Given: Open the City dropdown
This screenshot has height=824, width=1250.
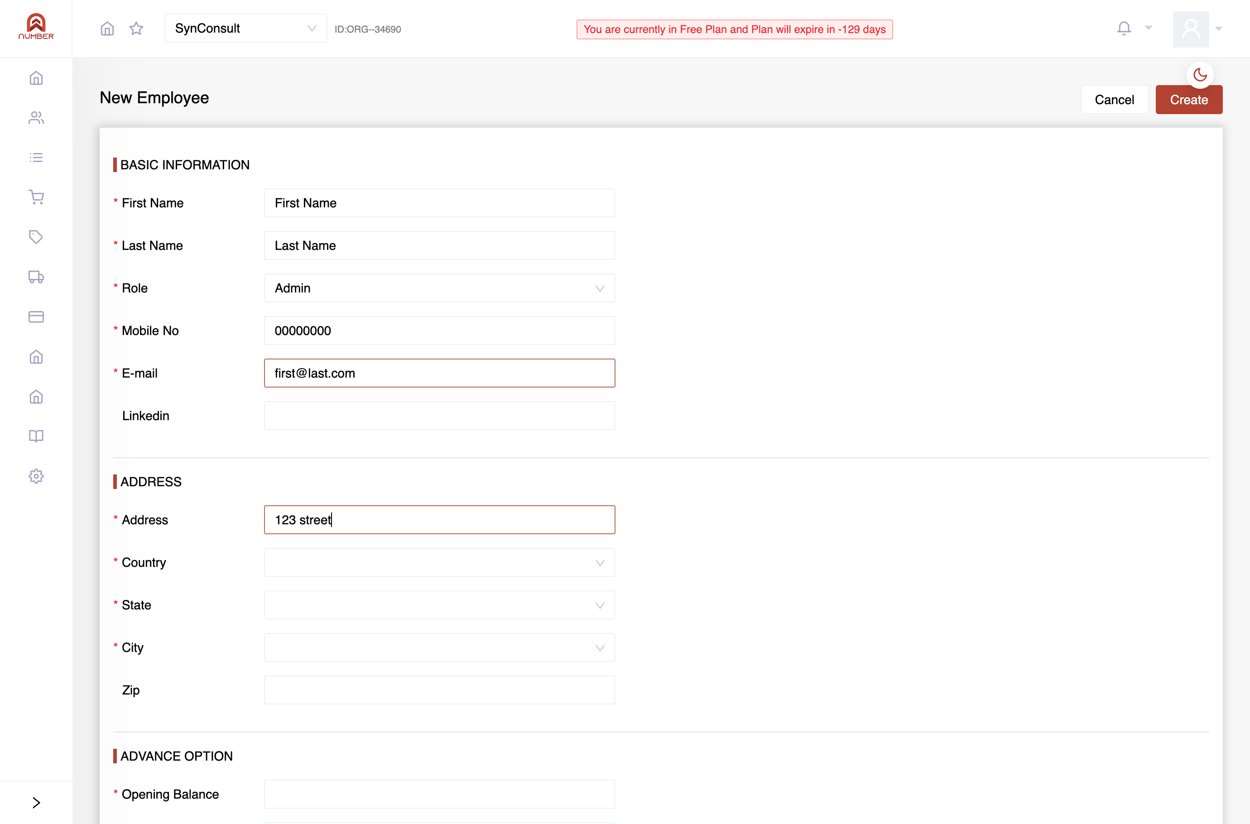Looking at the screenshot, I should [x=439, y=647].
